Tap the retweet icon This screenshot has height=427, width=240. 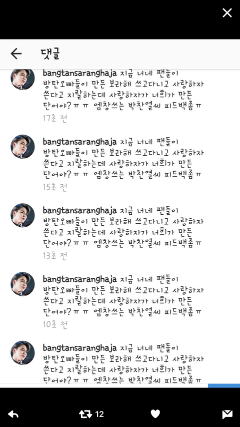pos(85,414)
